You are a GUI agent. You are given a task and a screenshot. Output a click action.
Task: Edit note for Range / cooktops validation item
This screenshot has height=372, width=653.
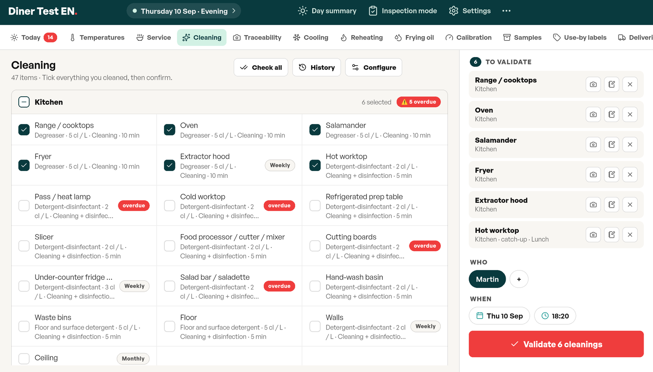pyautogui.click(x=611, y=84)
